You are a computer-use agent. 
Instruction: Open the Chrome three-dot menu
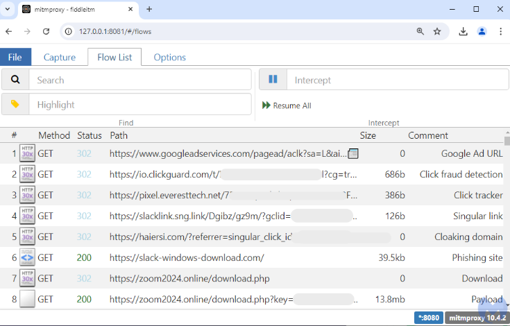500,31
